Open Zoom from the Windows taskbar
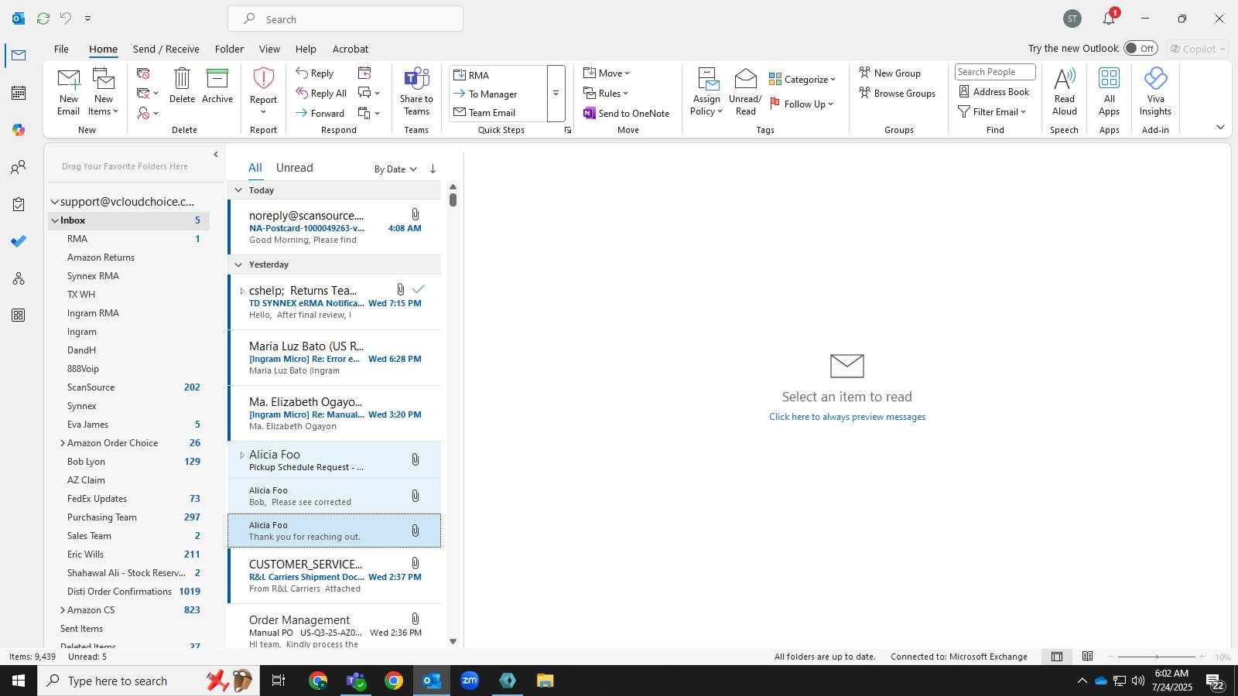The image size is (1238, 696). click(x=470, y=681)
